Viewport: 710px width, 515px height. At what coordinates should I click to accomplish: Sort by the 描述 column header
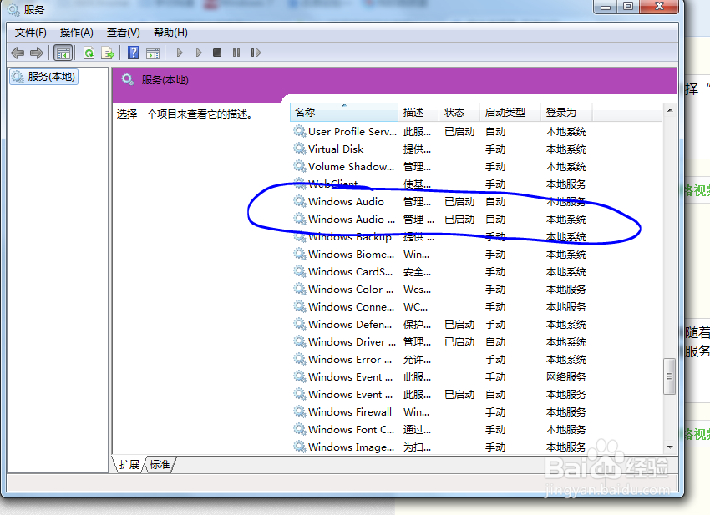coord(418,112)
